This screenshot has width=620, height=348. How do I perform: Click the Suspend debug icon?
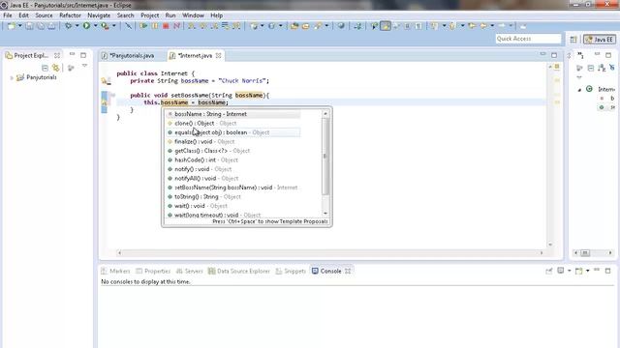(x=155, y=26)
